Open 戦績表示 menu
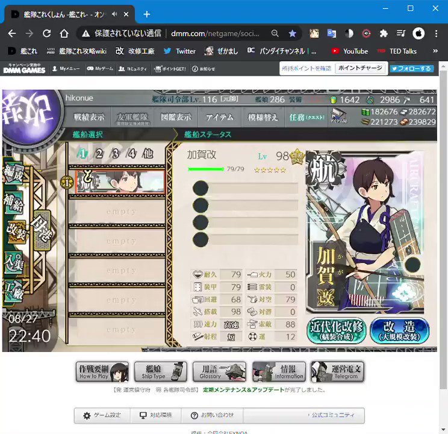This screenshot has height=434, width=448. click(x=89, y=117)
